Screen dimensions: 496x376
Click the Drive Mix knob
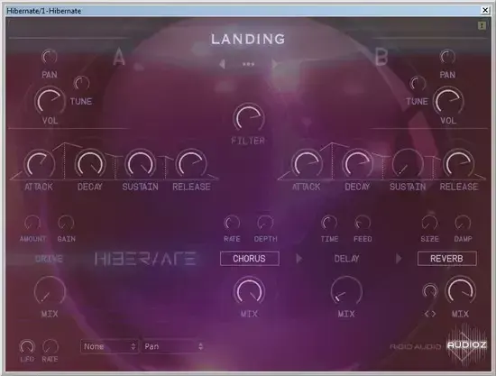coord(50,291)
